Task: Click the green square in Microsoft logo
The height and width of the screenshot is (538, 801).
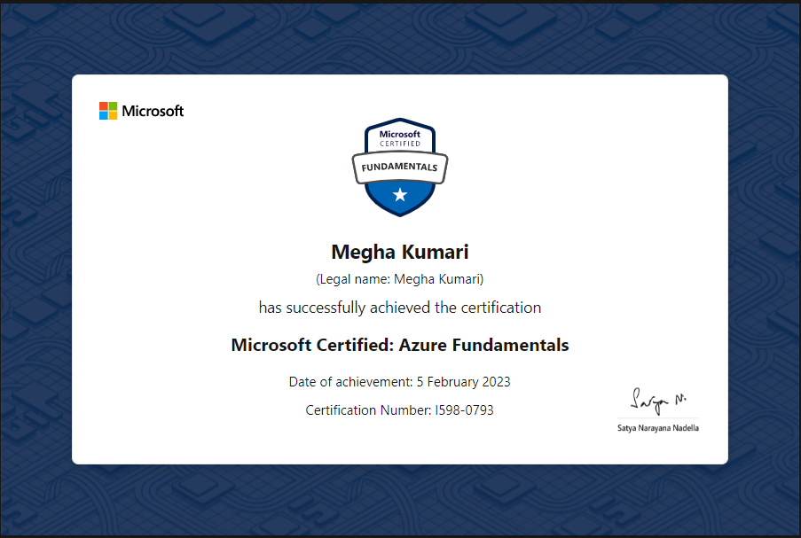Action: tap(114, 106)
